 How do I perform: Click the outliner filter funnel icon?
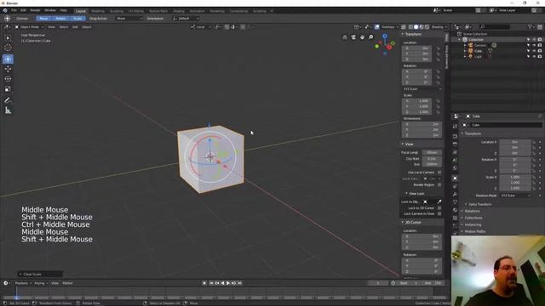click(x=530, y=26)
